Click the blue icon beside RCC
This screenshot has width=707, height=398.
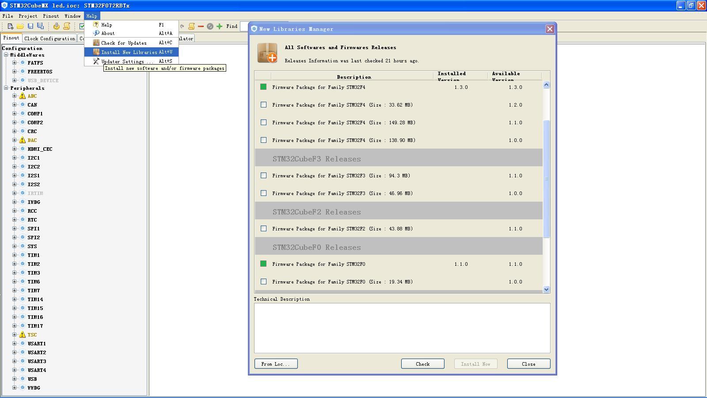(23, 211)
